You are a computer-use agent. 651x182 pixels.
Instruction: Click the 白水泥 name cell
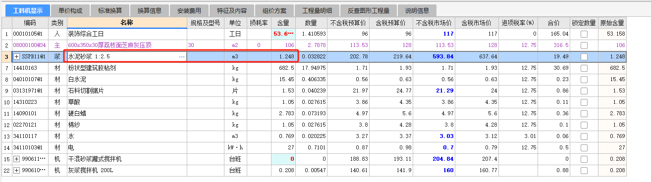tap(127, 79)
